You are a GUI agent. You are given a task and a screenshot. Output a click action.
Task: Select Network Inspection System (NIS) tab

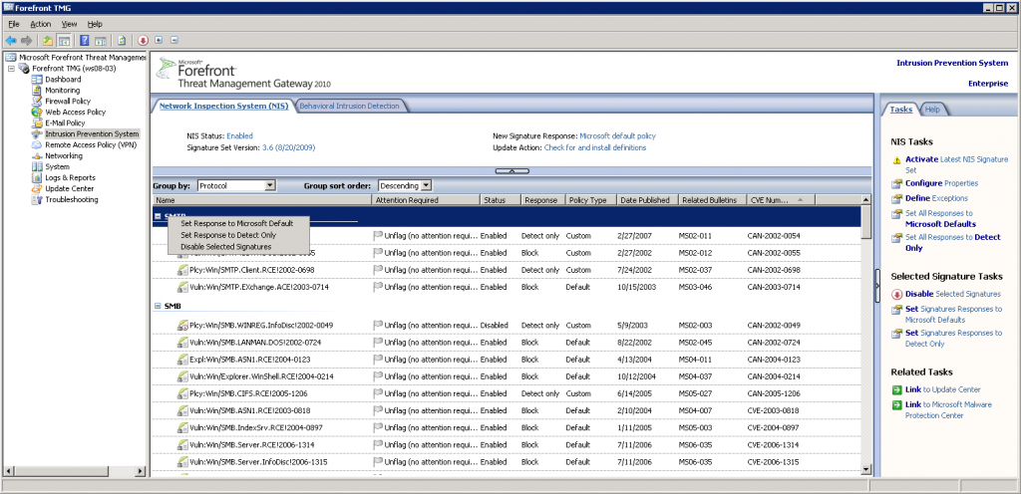point(224,106)
